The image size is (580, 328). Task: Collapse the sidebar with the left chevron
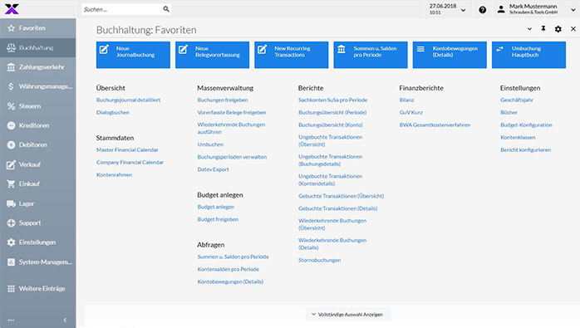(x=65, y=321)
